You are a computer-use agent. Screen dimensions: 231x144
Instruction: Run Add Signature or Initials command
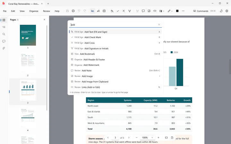[x=116, y=49]
